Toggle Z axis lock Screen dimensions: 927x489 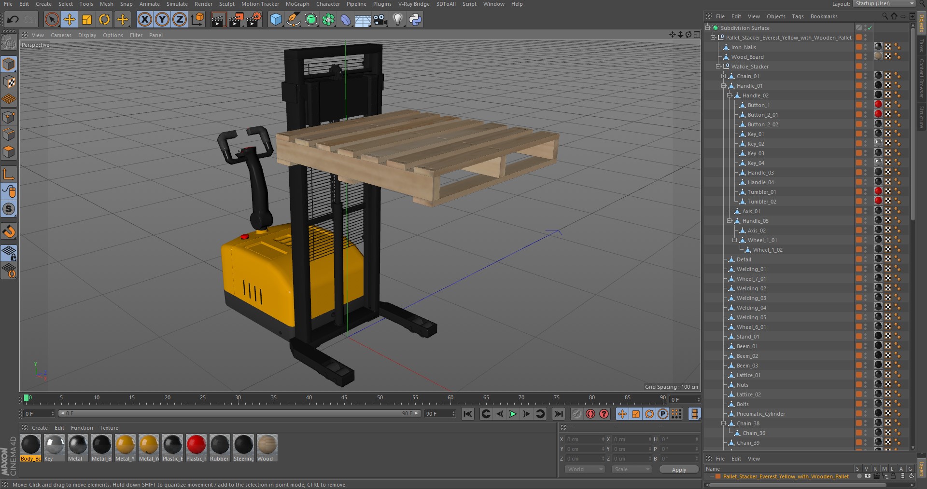(179, 19)
